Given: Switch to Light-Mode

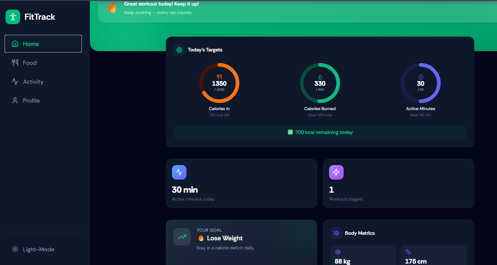Looking at the screenshot, I should pyautogui.click(x=43, y=249).
